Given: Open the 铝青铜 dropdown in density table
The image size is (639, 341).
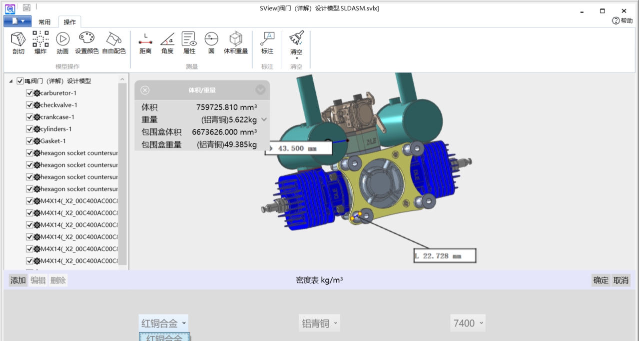Looking at the screenshot, I should pyautogui.click(x=319, y=322).
